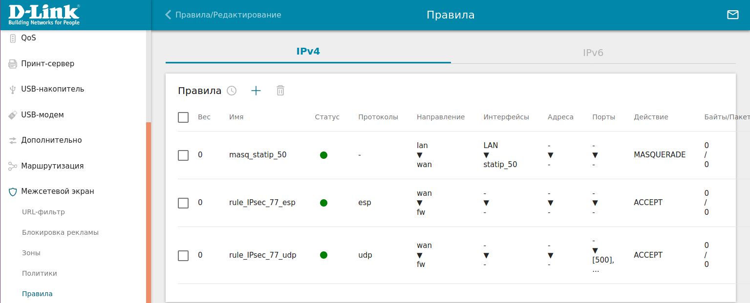Click the green status dot for rule_IPsec_77_esp
750x303 pixels.
click(323, 203)
